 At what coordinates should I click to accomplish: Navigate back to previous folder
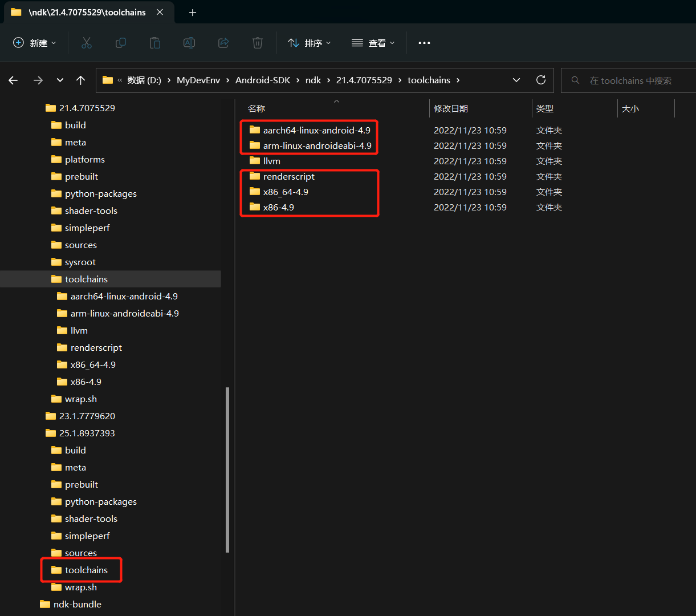click(13, 80)
